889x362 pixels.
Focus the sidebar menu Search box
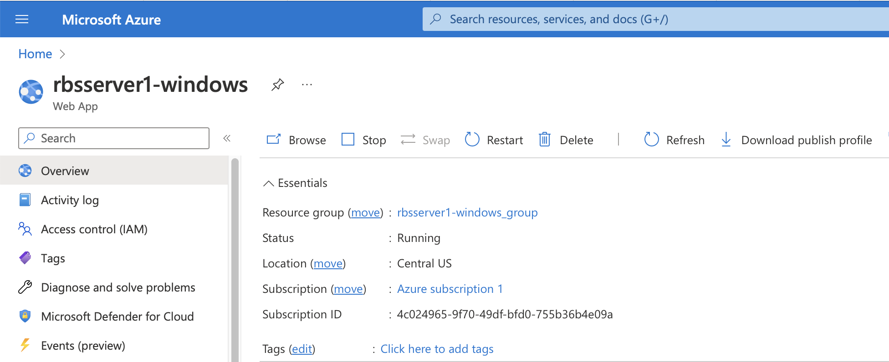click(x=114, y=138)
